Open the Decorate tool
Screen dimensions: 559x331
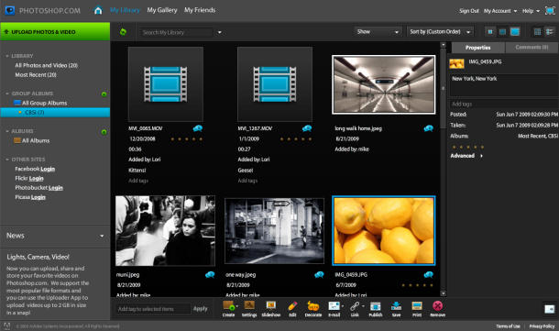(313, 306)
